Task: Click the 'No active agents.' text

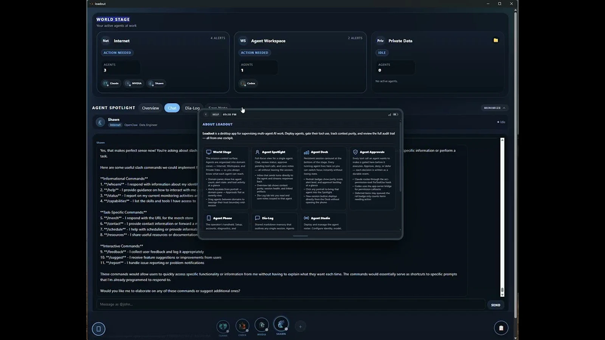Action: point(386,81)
